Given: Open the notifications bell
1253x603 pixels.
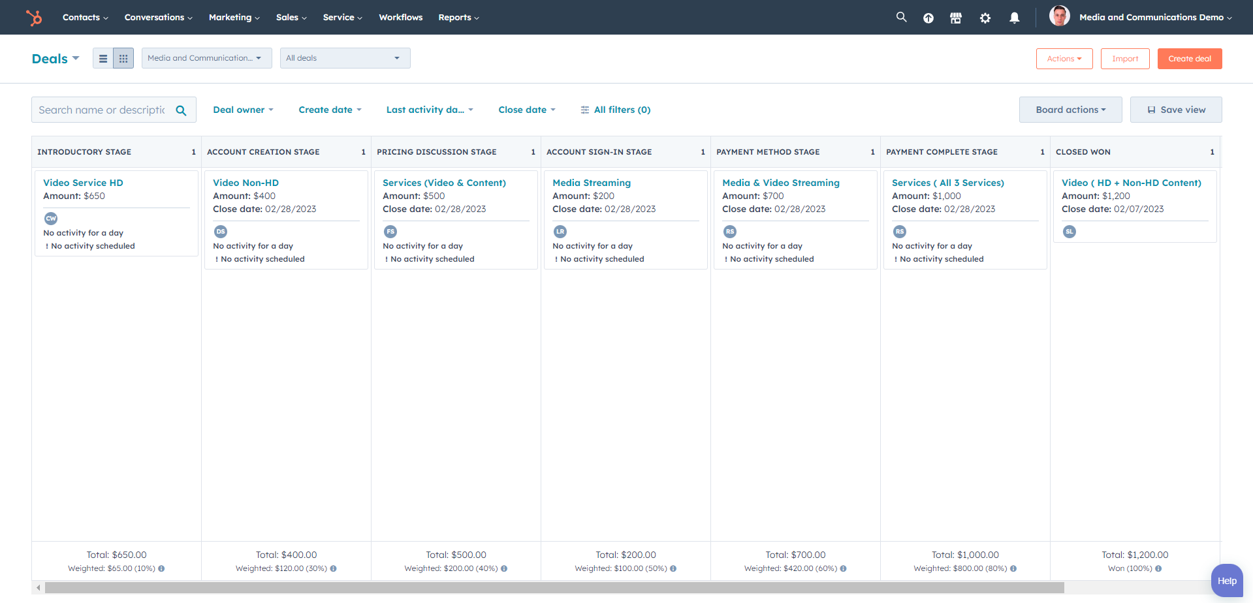Looking at the screenshot, I should click(x=1014, y=18).
